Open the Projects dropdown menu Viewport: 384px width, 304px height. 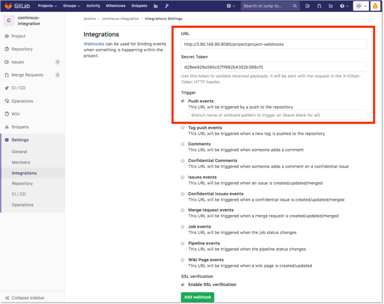[47, 6]
